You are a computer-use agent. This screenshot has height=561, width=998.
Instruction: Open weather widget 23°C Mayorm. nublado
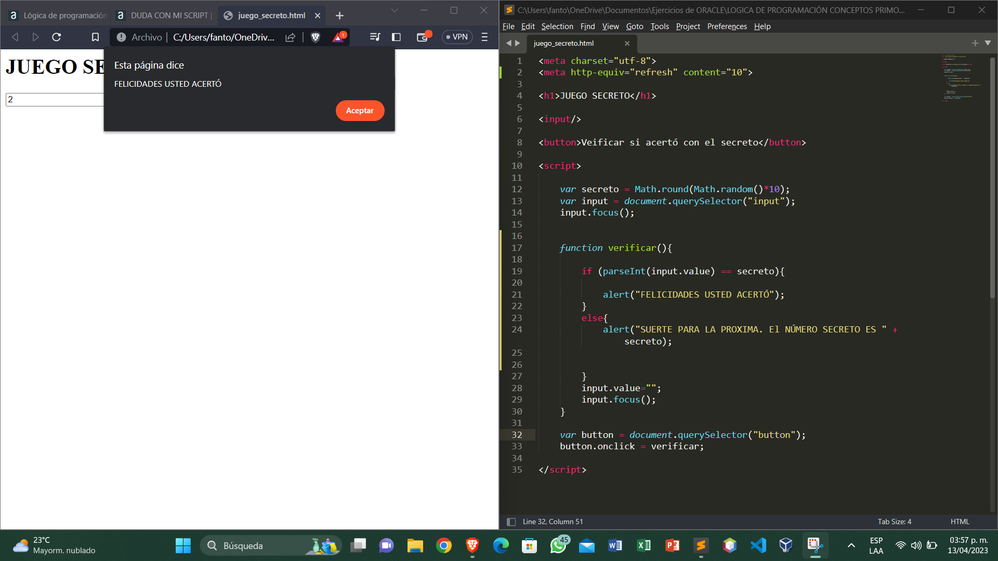click(x=55, y=545)
